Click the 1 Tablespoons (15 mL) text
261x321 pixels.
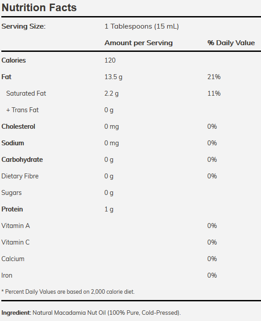coord(141,26)
